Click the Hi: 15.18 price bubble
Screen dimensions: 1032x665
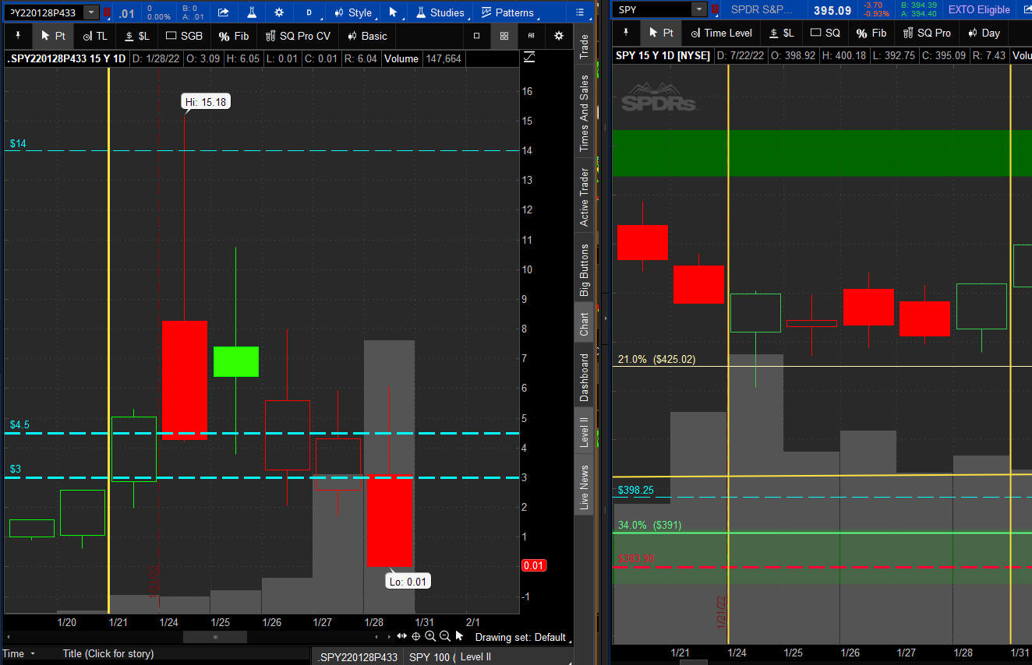pyautogui.click(x=206, y=102)
